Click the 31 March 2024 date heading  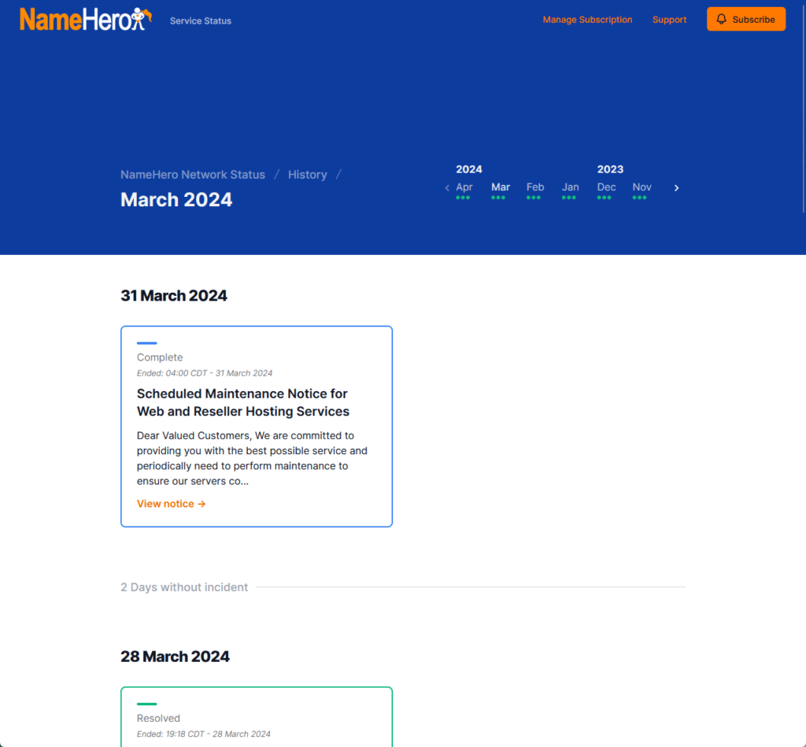(x=174, y=296)
